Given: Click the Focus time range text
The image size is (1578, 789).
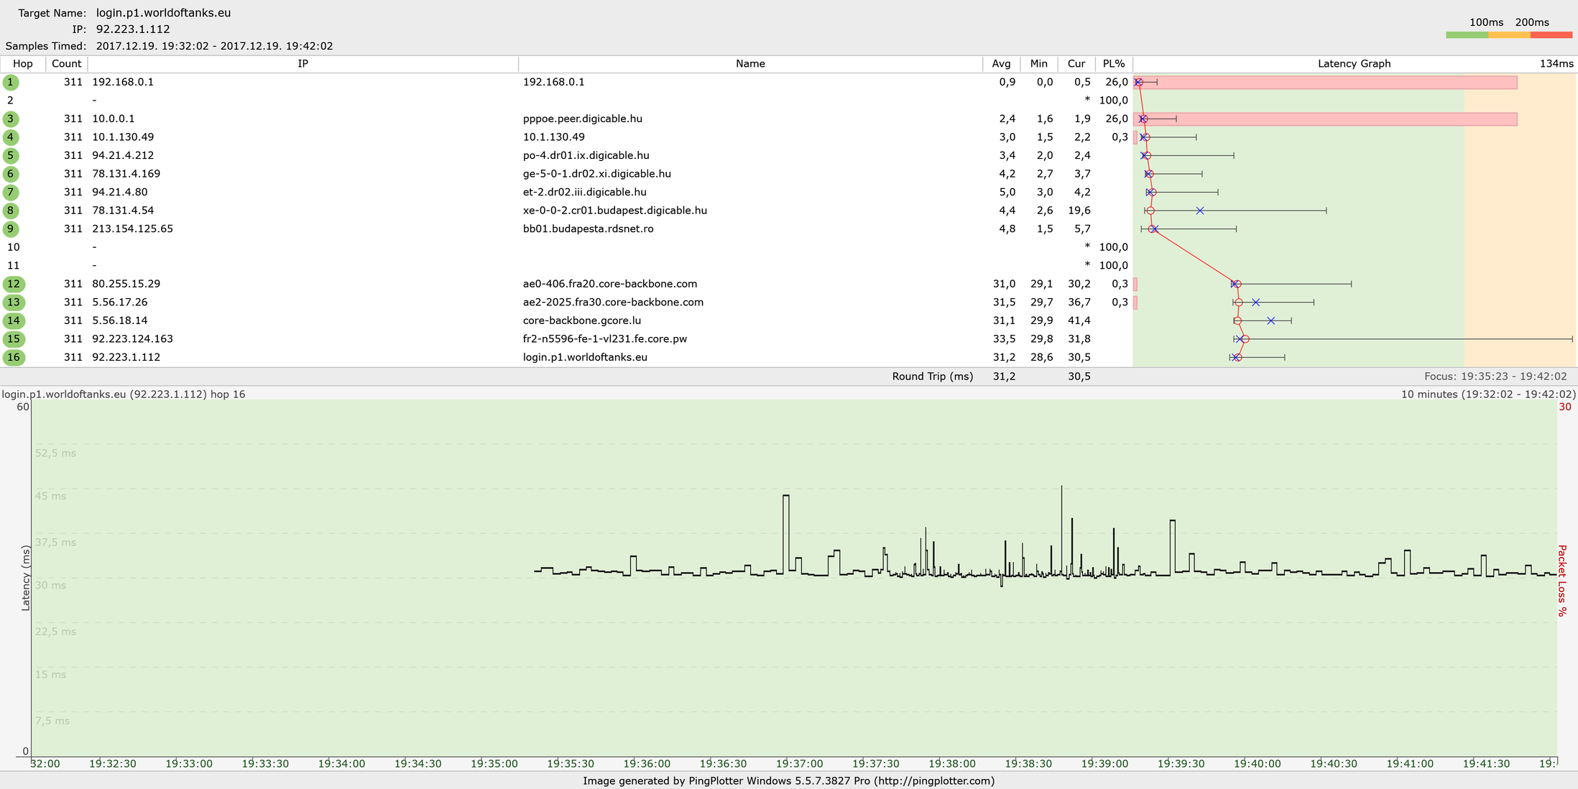Looking at the screenshot, I should coord(1495,377).
